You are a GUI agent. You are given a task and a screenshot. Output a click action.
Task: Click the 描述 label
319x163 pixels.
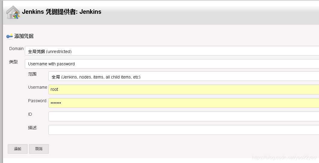coord(32,128)
